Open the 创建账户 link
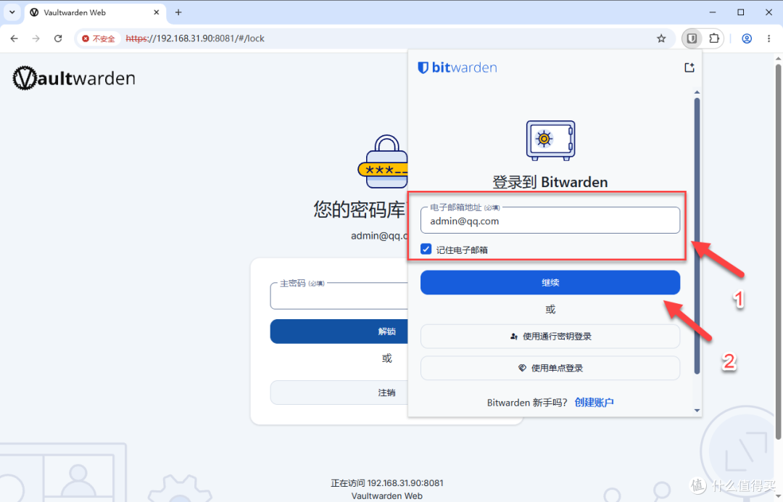 click(x=594, y=402)
